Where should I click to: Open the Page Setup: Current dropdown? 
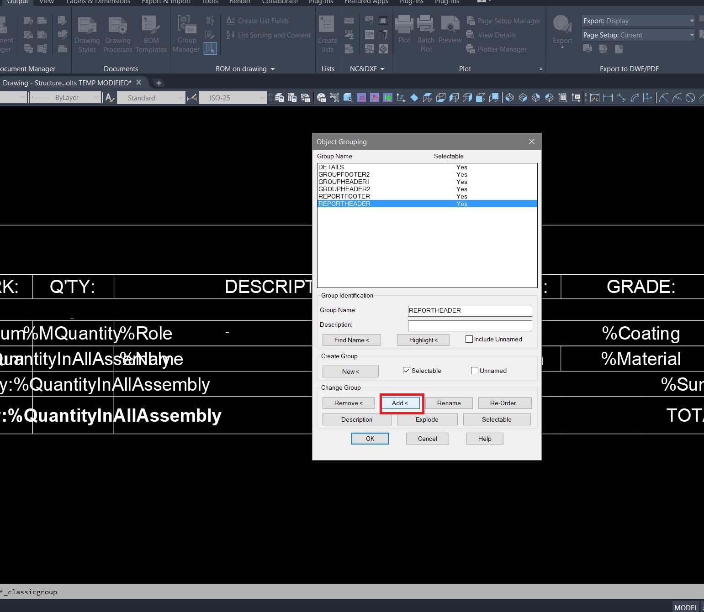point(638,35)
